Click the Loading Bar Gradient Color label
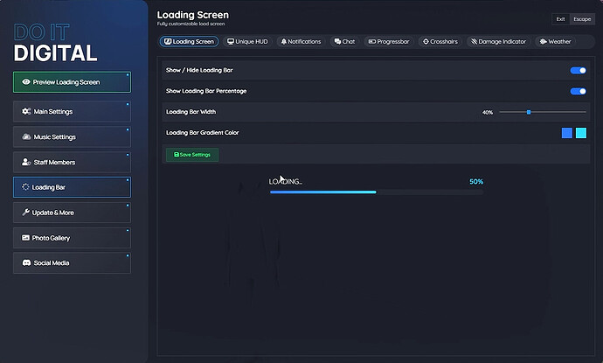This screenshot has height=363, width=603. coord(202,133)
